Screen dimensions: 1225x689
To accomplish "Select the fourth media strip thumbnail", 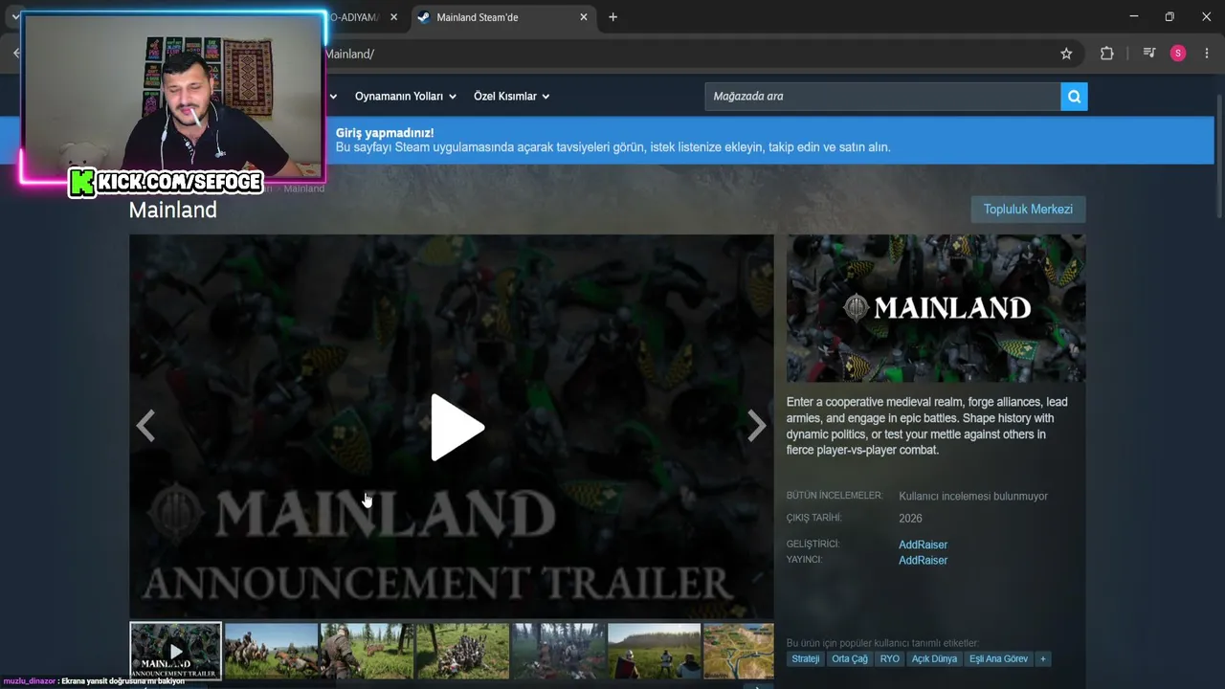I will click(462, 652).
